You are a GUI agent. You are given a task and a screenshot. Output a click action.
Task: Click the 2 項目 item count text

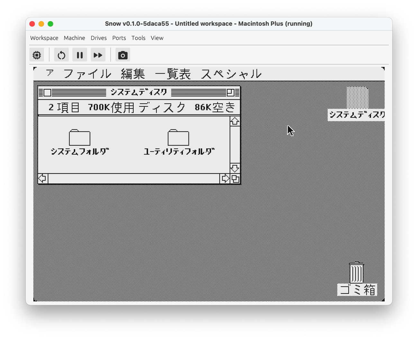(x=64, y=107)
